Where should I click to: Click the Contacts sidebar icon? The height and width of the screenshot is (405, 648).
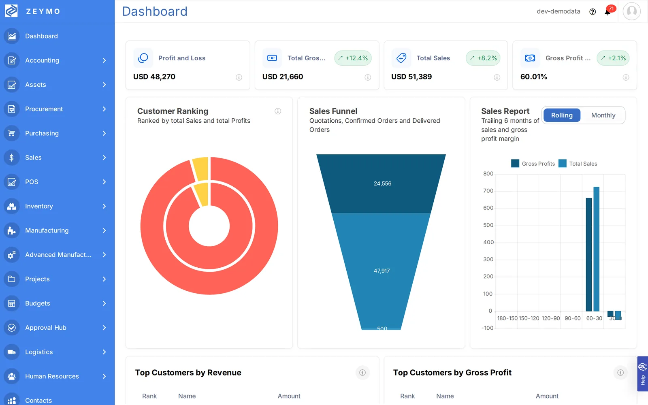[12, 400]
